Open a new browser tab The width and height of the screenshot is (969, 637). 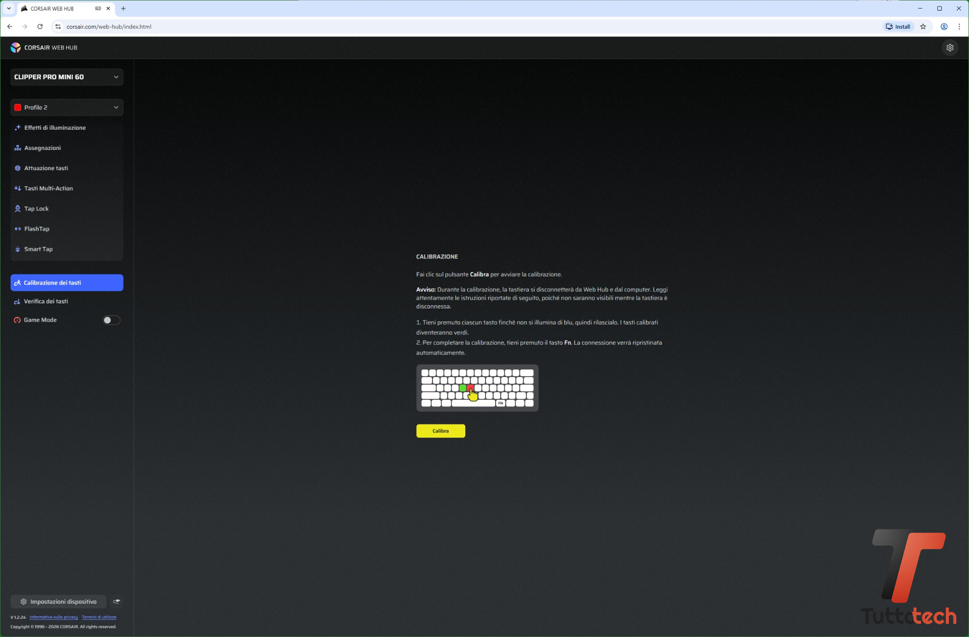pos(123,9)
